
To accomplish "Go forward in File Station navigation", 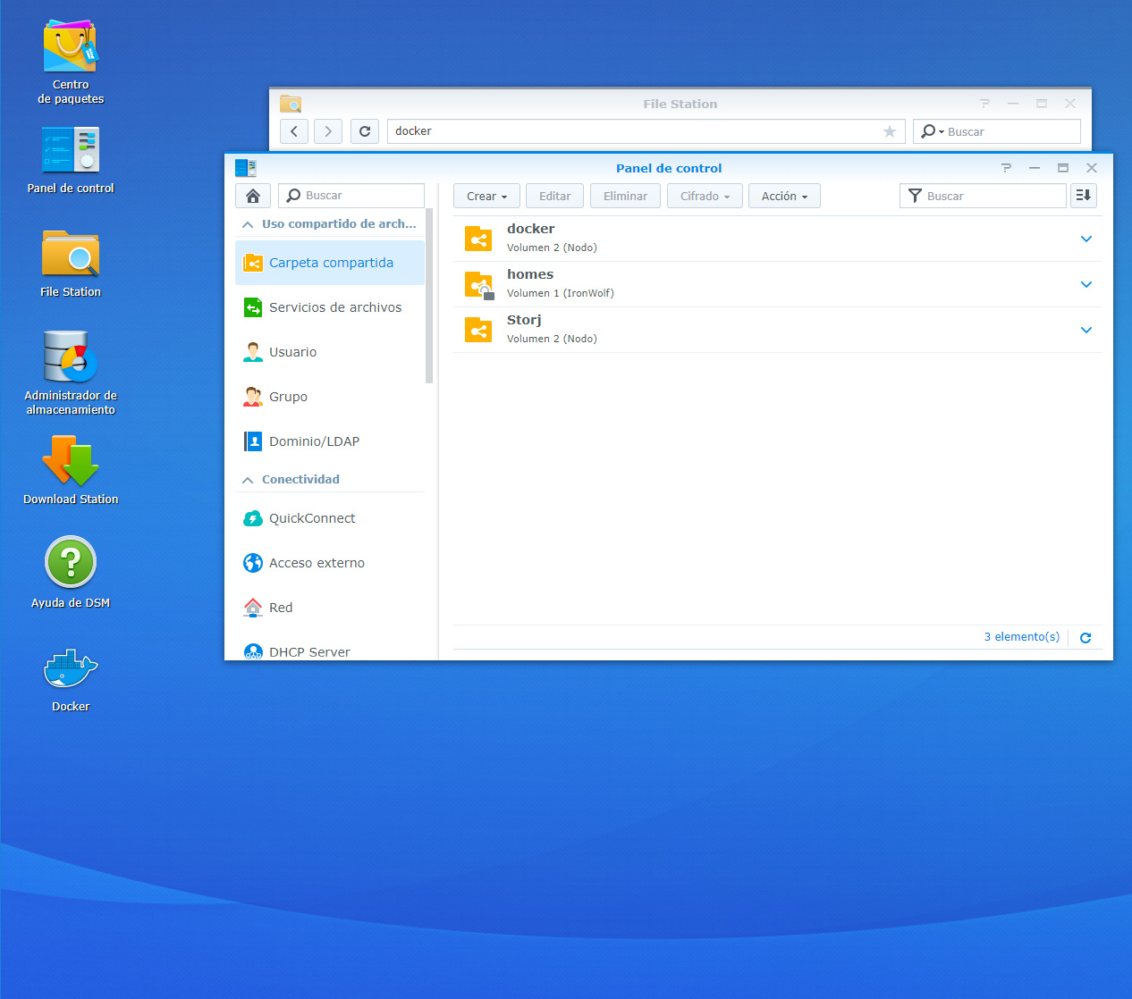I will click(x=328, y=131).
